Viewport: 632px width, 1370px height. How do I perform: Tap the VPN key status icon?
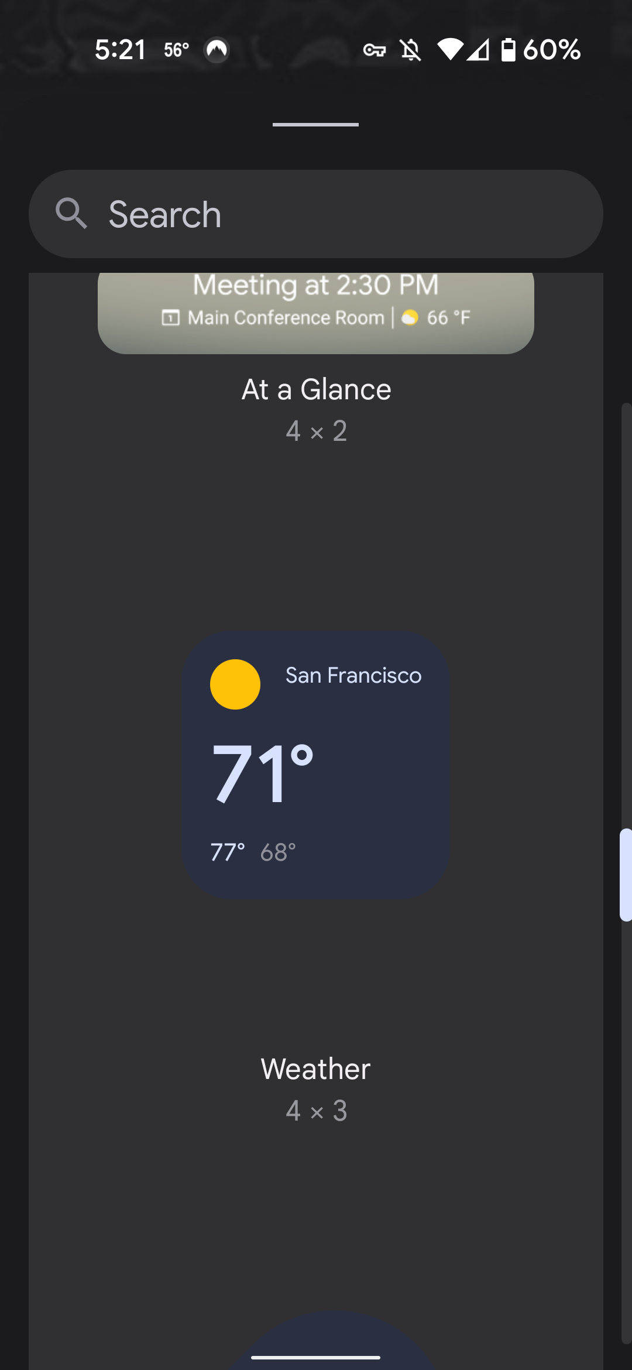(375, 50)
